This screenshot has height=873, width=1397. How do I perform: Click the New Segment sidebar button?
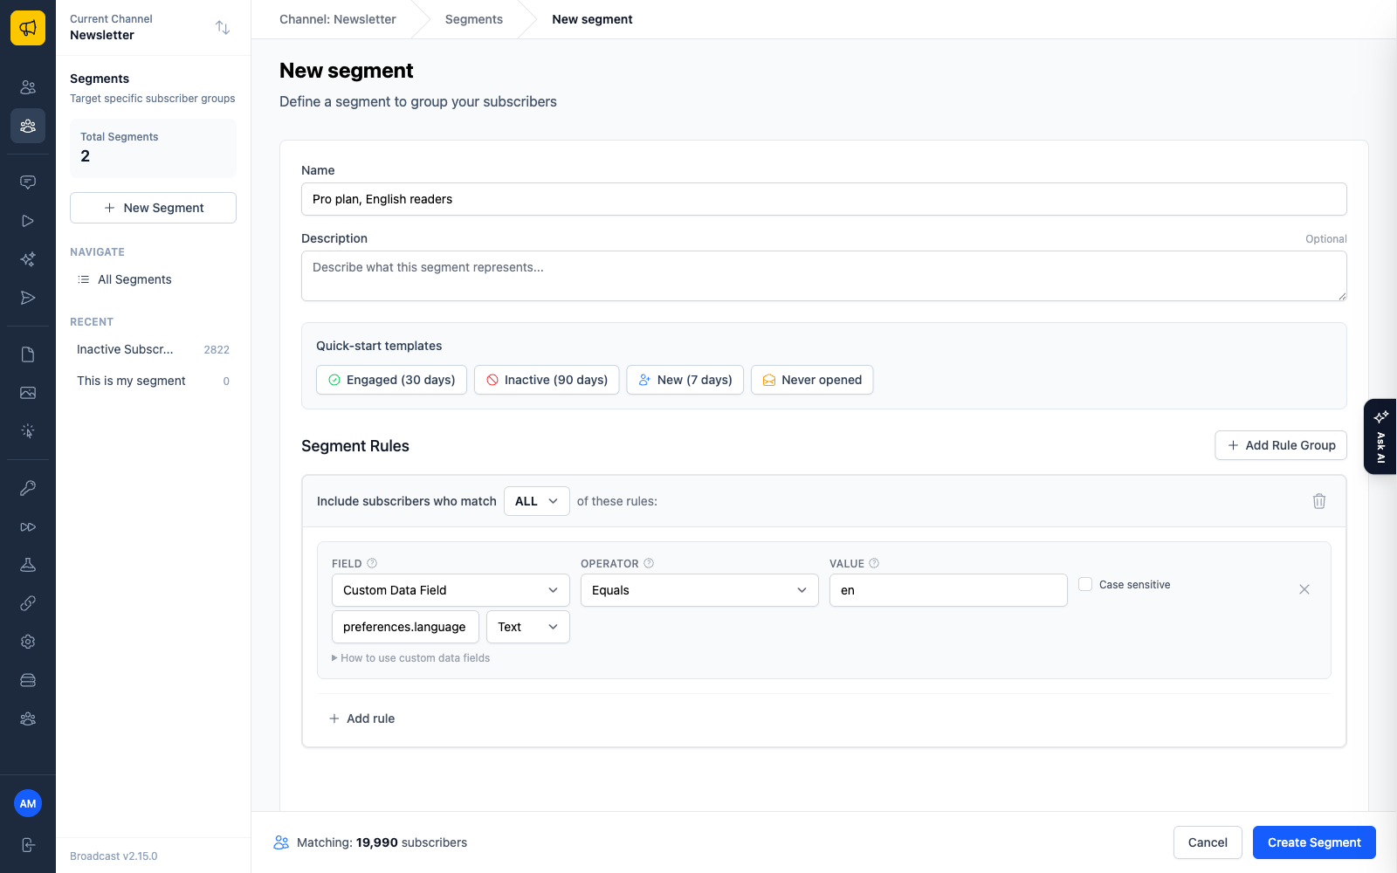click(153, 208)
